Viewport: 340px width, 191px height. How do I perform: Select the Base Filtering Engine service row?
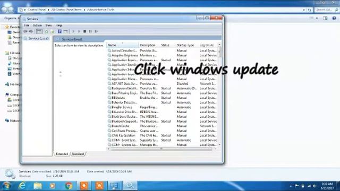162,93
